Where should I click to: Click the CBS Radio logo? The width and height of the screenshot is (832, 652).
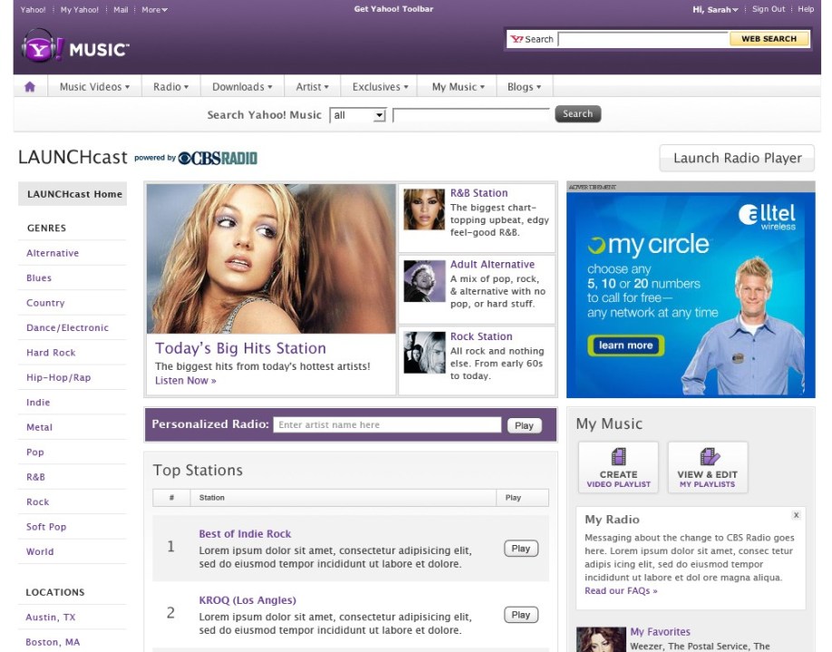pos(218,158)
